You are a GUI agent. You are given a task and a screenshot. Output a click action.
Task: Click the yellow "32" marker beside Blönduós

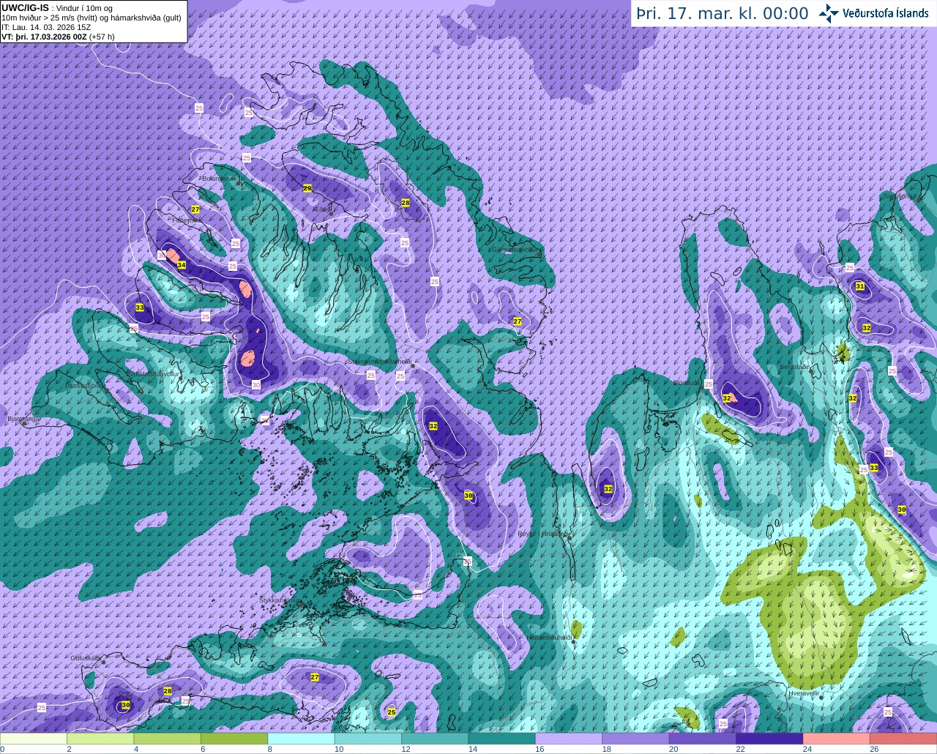[727, 398]
